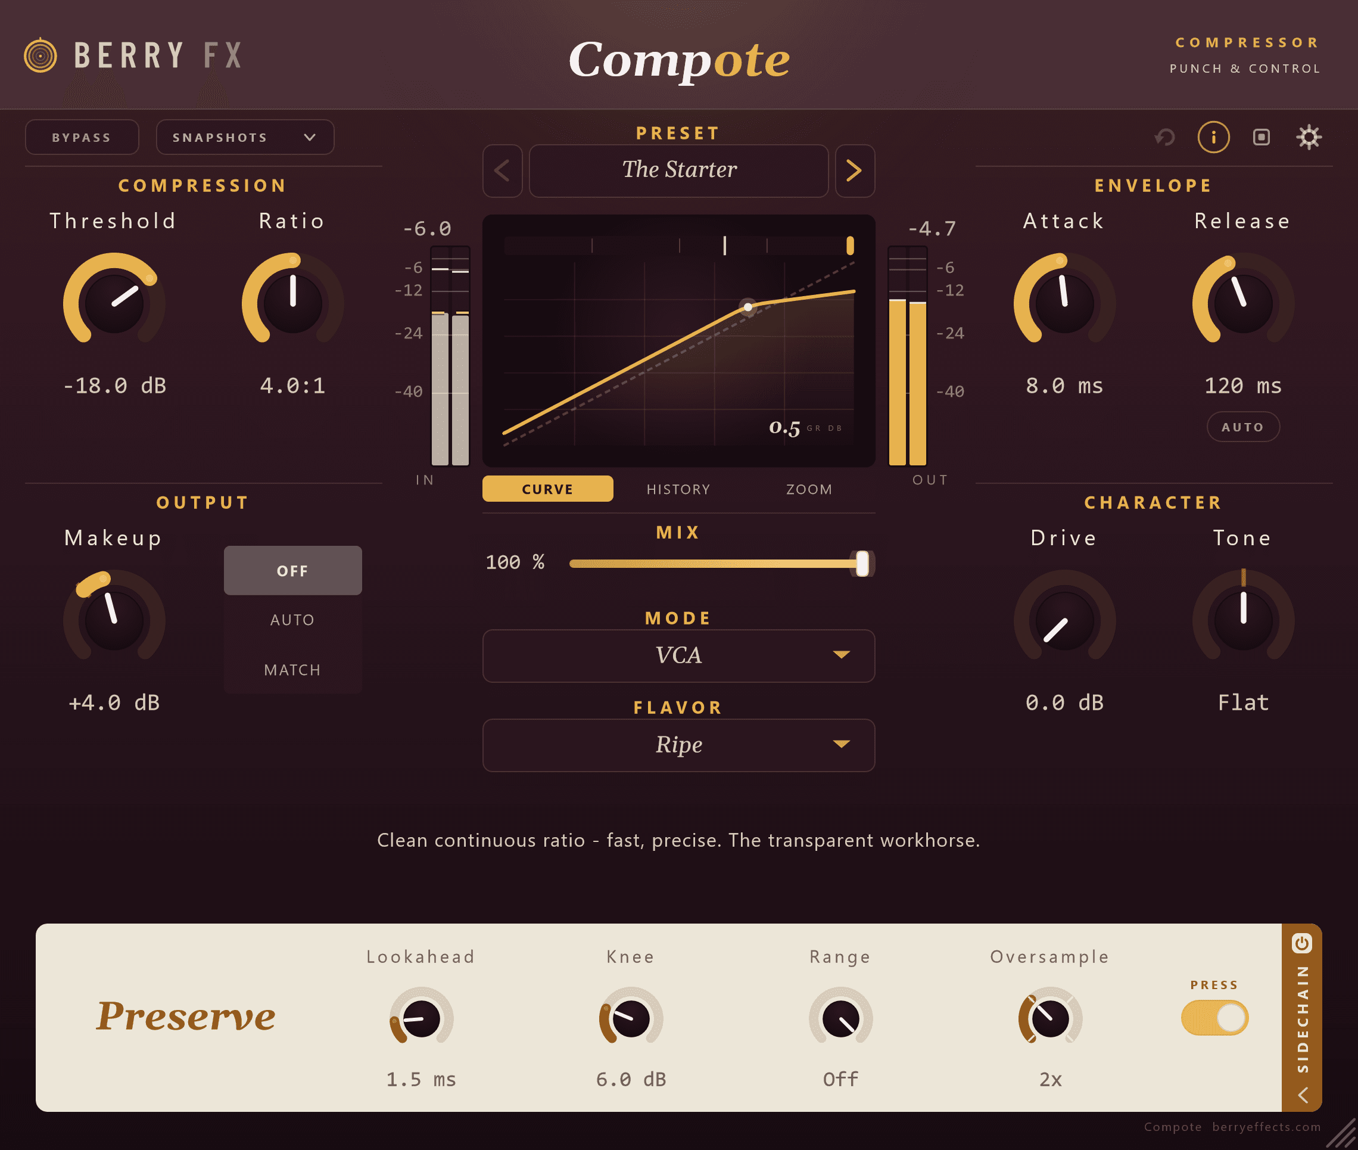Open the settings gear icon

click(1309, 138)
